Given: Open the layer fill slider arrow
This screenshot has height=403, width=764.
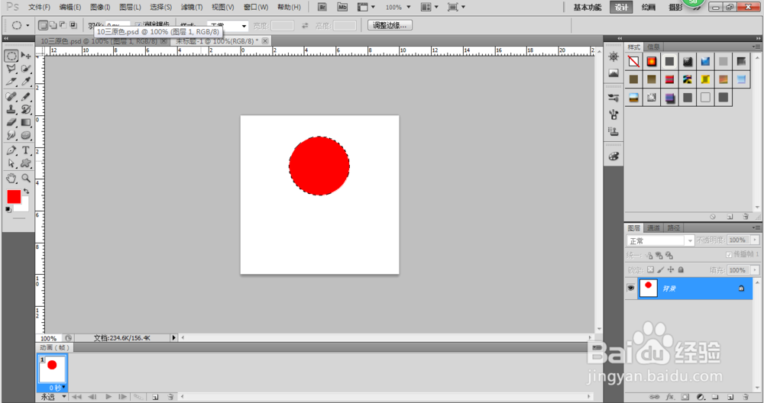Looking at the screenshot, I should click(756, 270).
